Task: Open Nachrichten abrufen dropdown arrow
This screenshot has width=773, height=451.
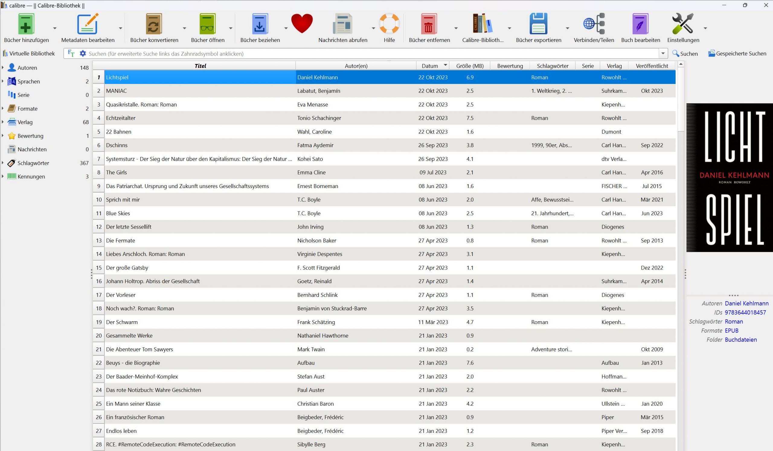Action: [x=373, y=28]
